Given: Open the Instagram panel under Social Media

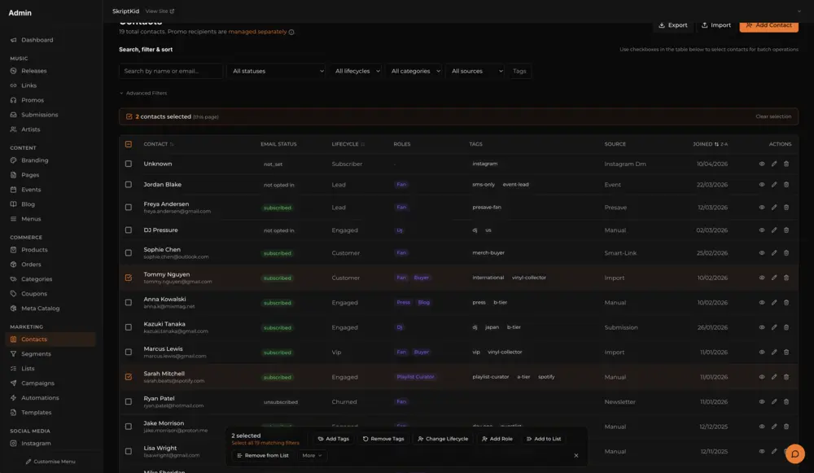Looking at the screenshot, I should coord(39,443).
